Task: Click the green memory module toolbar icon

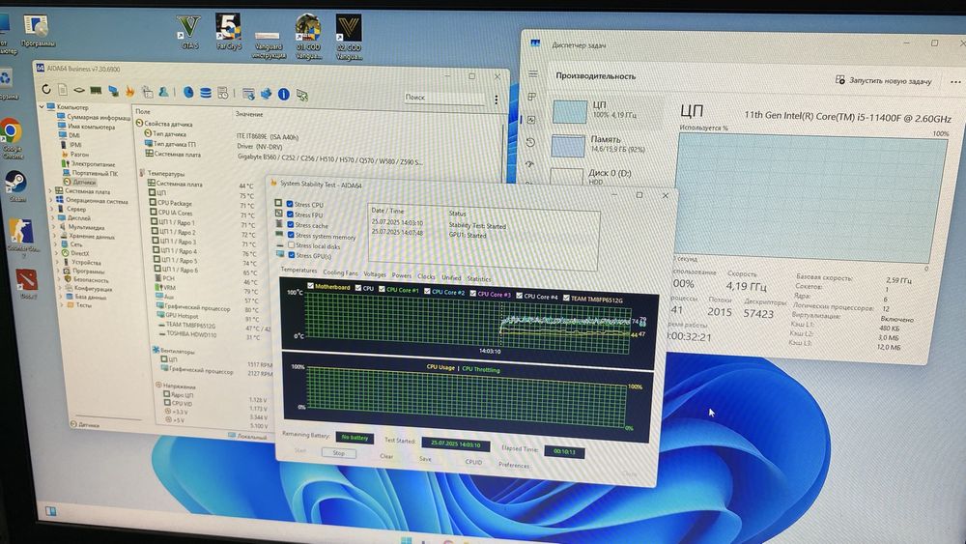Action: pyautogui.click(x=96, y=91)
